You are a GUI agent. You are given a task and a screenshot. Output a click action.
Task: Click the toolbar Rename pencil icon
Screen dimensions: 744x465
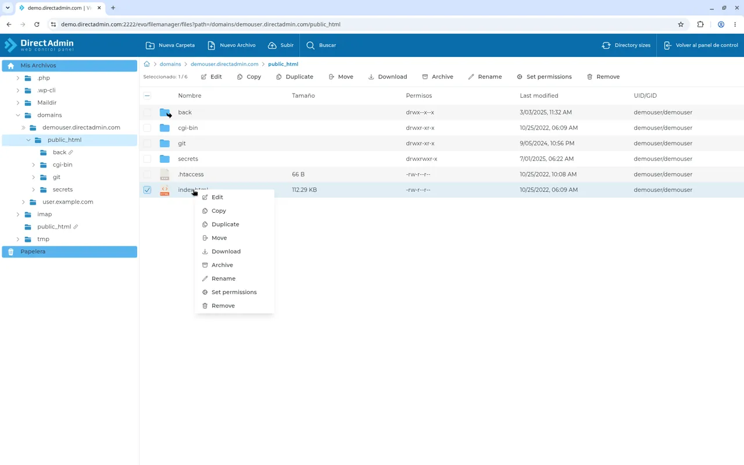pos(471,77)
